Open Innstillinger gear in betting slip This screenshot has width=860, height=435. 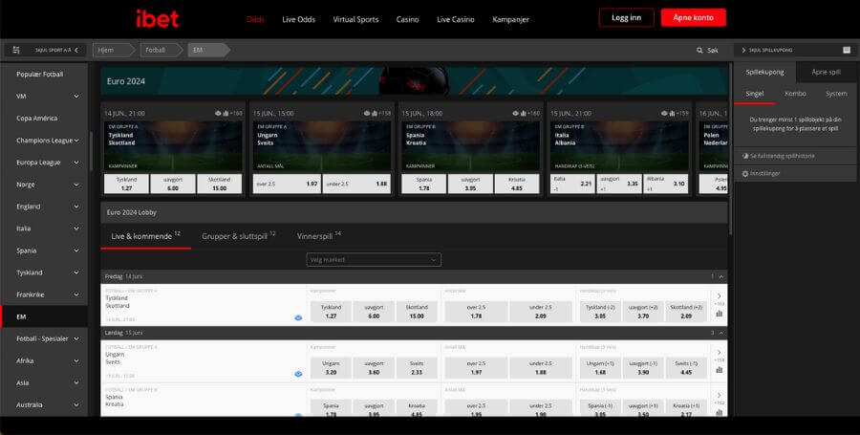[745, 173]
